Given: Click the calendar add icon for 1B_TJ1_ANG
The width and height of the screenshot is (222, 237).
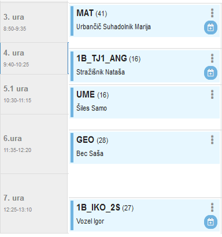Looking at the screenshot, I should pos(210,73).
